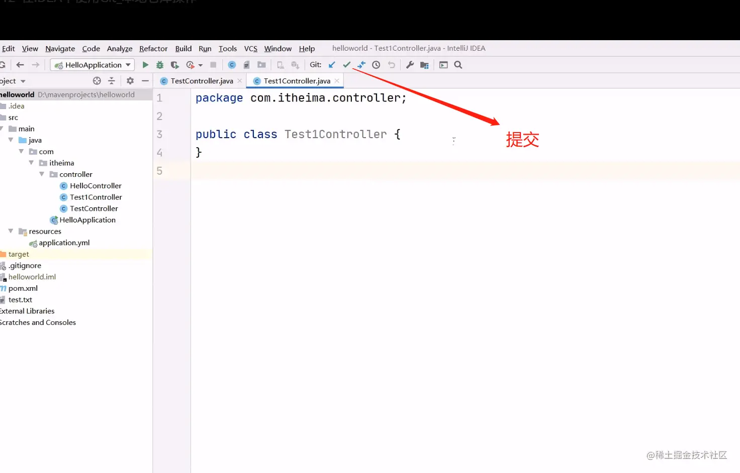Switch to the TestController.java tab
The width and height of the screenshot is (740, 473).
pyautogui.click(x=202, y=81)
